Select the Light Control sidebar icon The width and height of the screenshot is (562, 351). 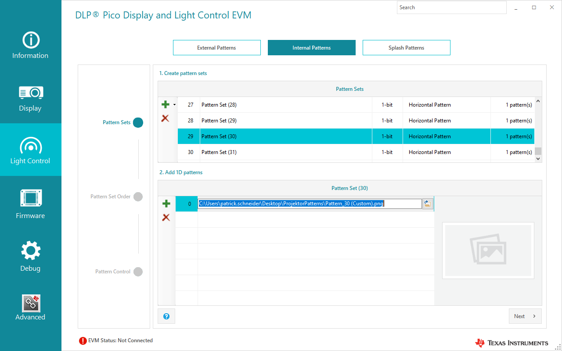click(x=31, y=145)
